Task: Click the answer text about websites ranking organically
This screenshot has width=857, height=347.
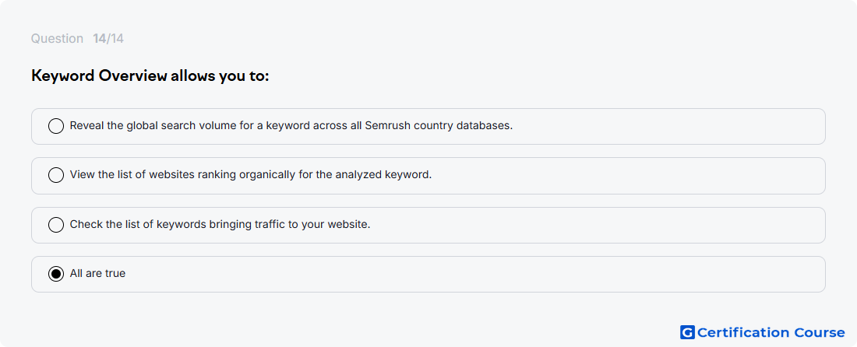Action: [251, 174]
